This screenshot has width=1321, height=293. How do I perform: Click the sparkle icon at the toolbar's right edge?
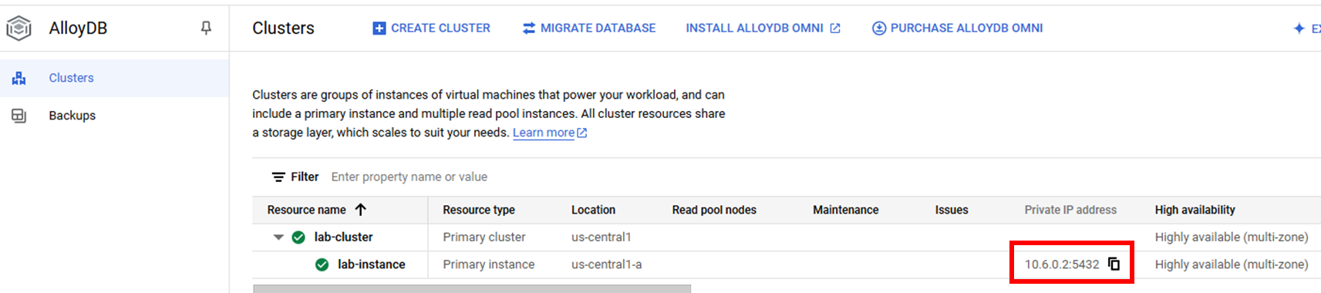point(1299,29)
